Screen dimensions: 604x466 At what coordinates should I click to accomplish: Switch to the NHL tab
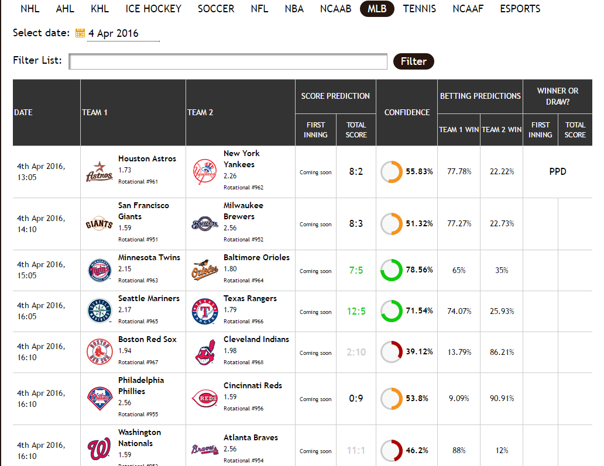pyautogui.click(x=30, y=8)
